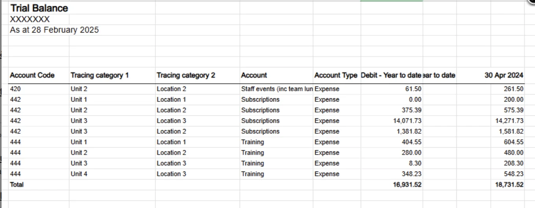Select the Tracing category 2 header cell
535x208 pixels.
coord(186,75)
